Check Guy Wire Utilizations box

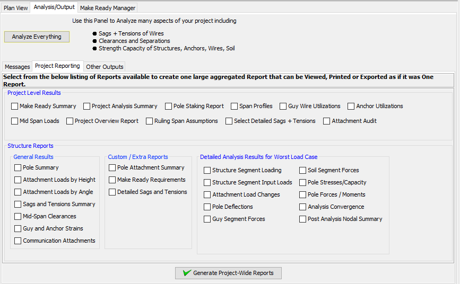click(283, 106)
